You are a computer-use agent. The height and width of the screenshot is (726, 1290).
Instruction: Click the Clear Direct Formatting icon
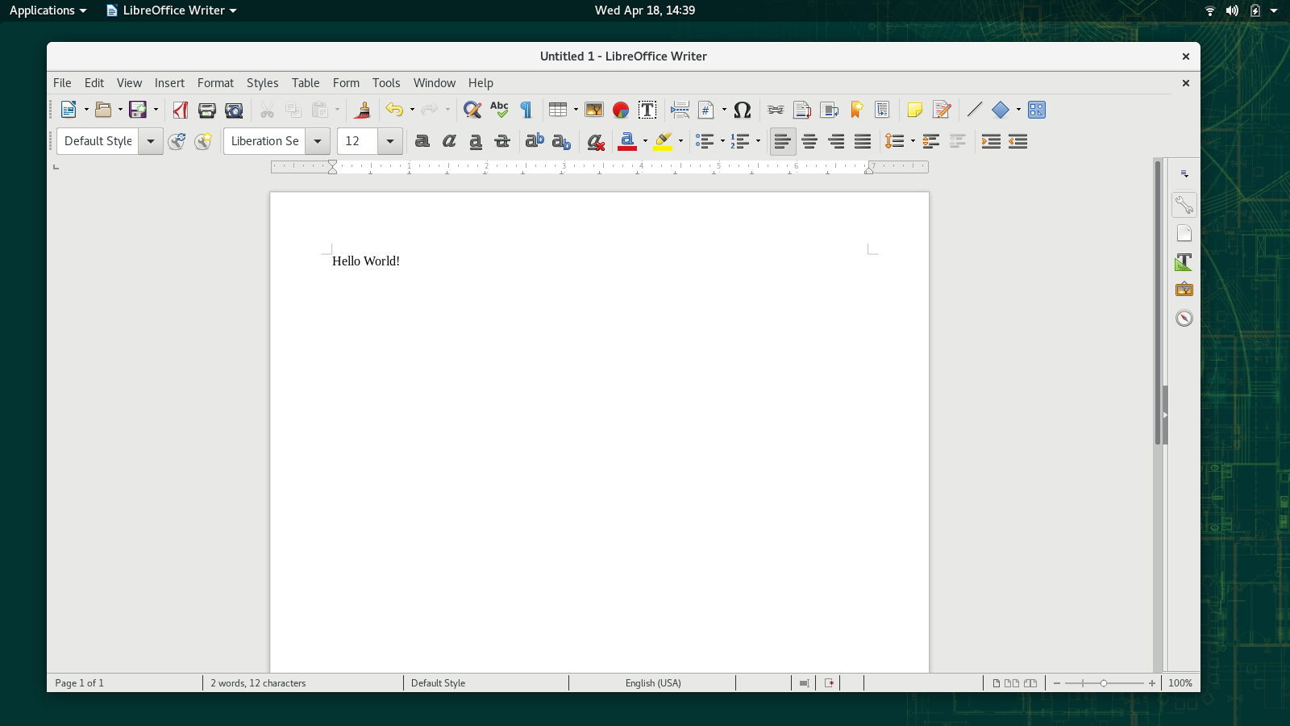click(596, 142)
